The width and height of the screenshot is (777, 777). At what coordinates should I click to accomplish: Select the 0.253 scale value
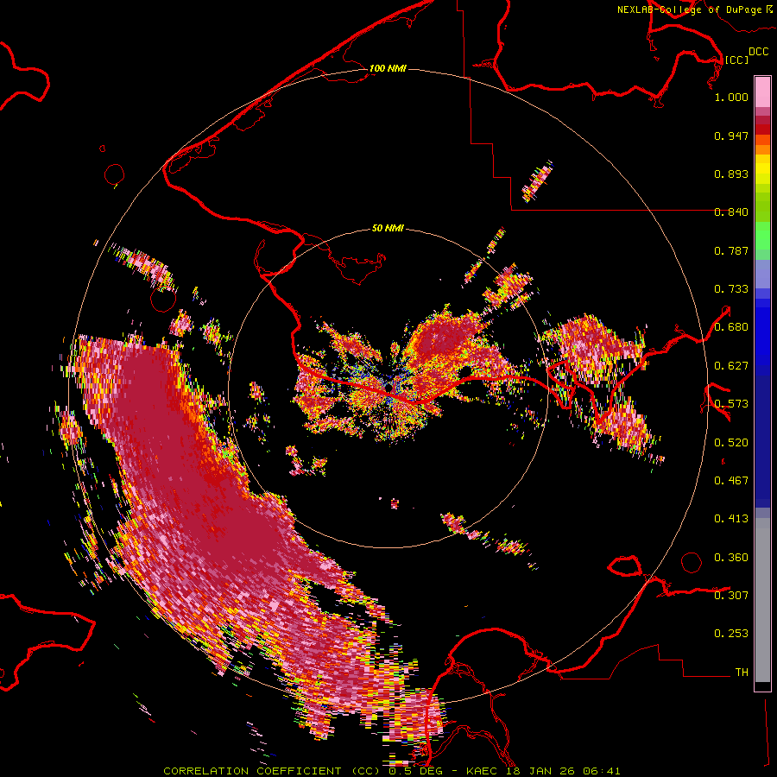731,634
